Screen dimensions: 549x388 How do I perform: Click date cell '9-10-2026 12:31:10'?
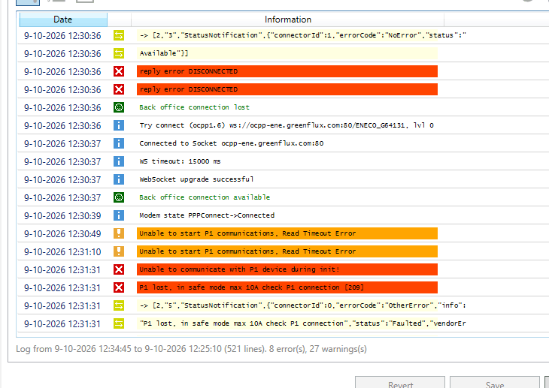pos(62,251)
